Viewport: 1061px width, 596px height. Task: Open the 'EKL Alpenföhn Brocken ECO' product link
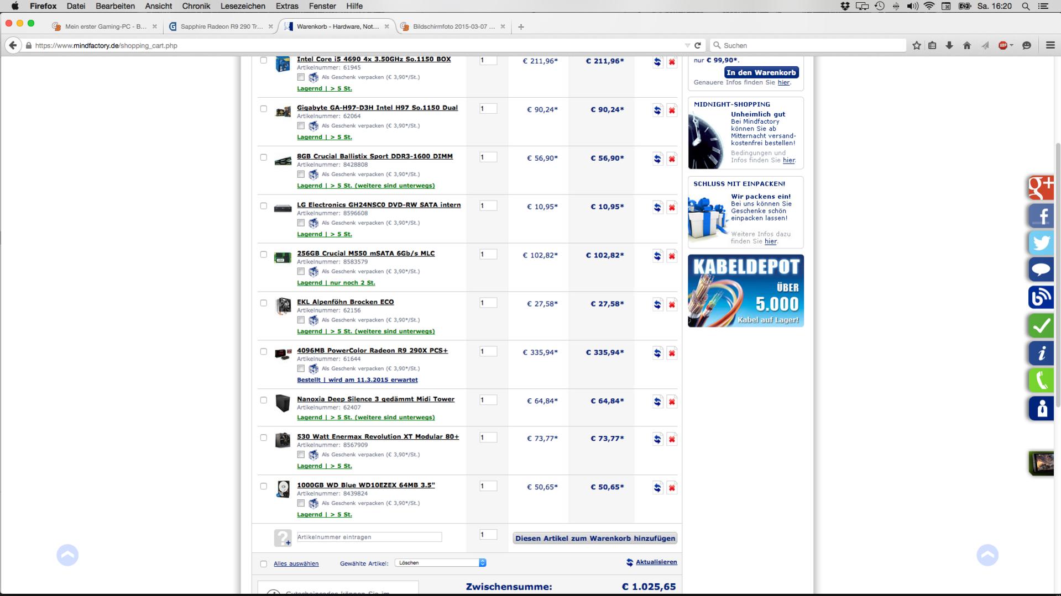tap(346, 302)
